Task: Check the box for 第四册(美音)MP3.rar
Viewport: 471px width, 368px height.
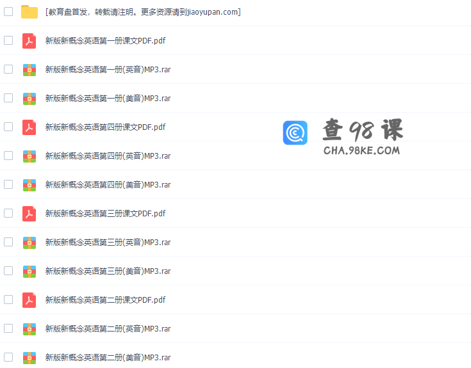Action: 8,184
